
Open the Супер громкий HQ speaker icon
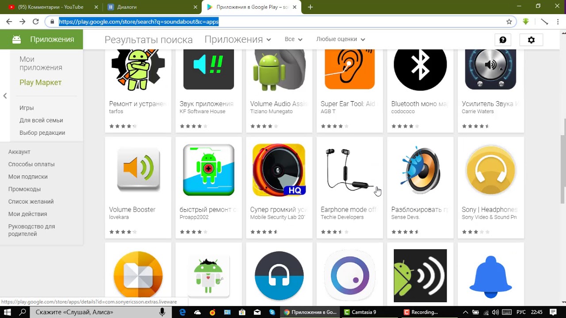[279, 170]
